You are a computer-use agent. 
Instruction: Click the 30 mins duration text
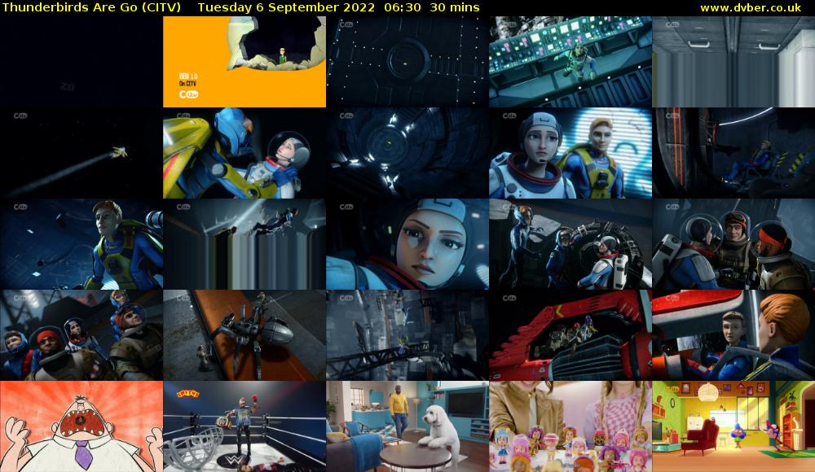point(455,7)
